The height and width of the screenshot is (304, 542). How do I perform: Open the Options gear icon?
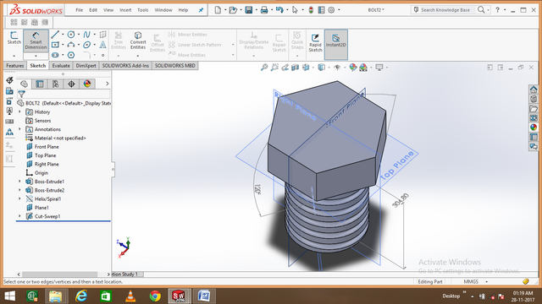click(331, 10)
